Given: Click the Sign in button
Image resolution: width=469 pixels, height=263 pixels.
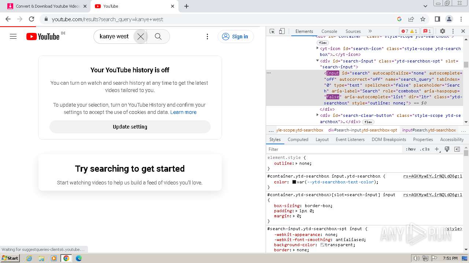Looking at the screenshot, I should click(235, 37).
